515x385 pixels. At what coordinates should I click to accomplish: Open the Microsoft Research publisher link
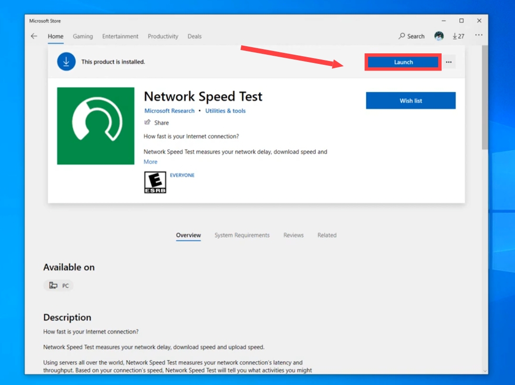pos(169,111)
